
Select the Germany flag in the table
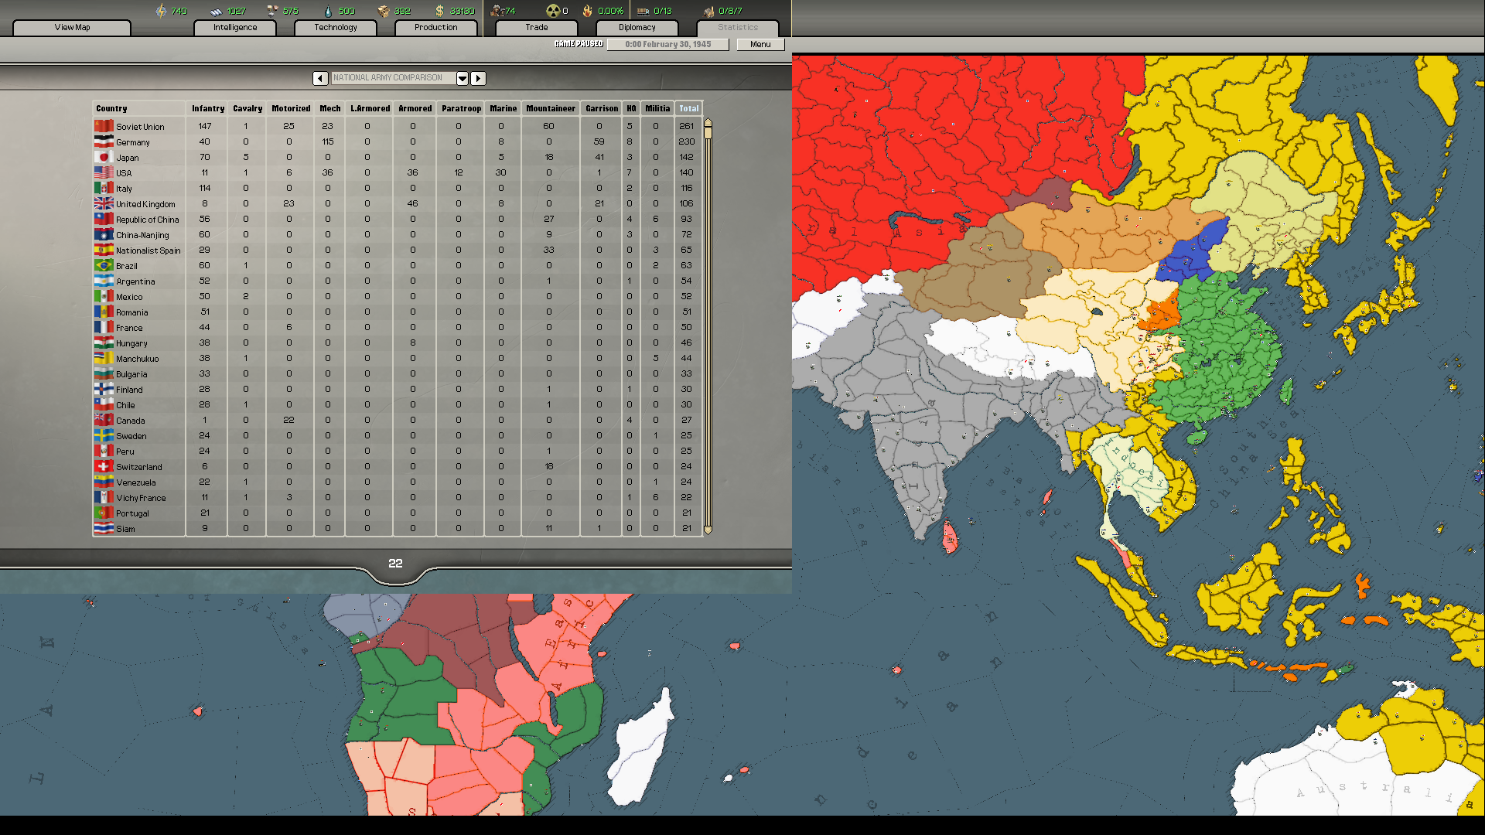pyautogui.click(x=104, y=141)
